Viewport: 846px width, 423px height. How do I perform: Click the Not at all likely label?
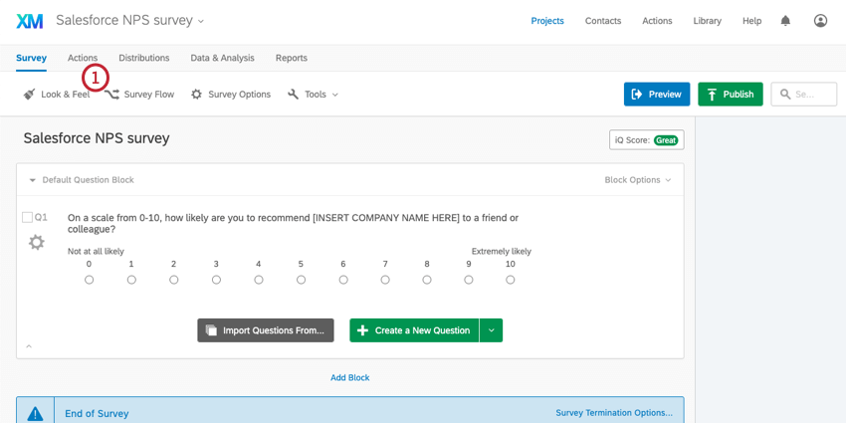click(x=96, y=252)
